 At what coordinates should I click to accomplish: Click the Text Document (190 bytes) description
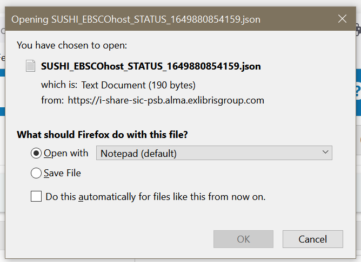(138, 85)
